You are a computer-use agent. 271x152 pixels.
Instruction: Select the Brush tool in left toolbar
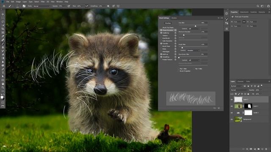pos(3,43)
